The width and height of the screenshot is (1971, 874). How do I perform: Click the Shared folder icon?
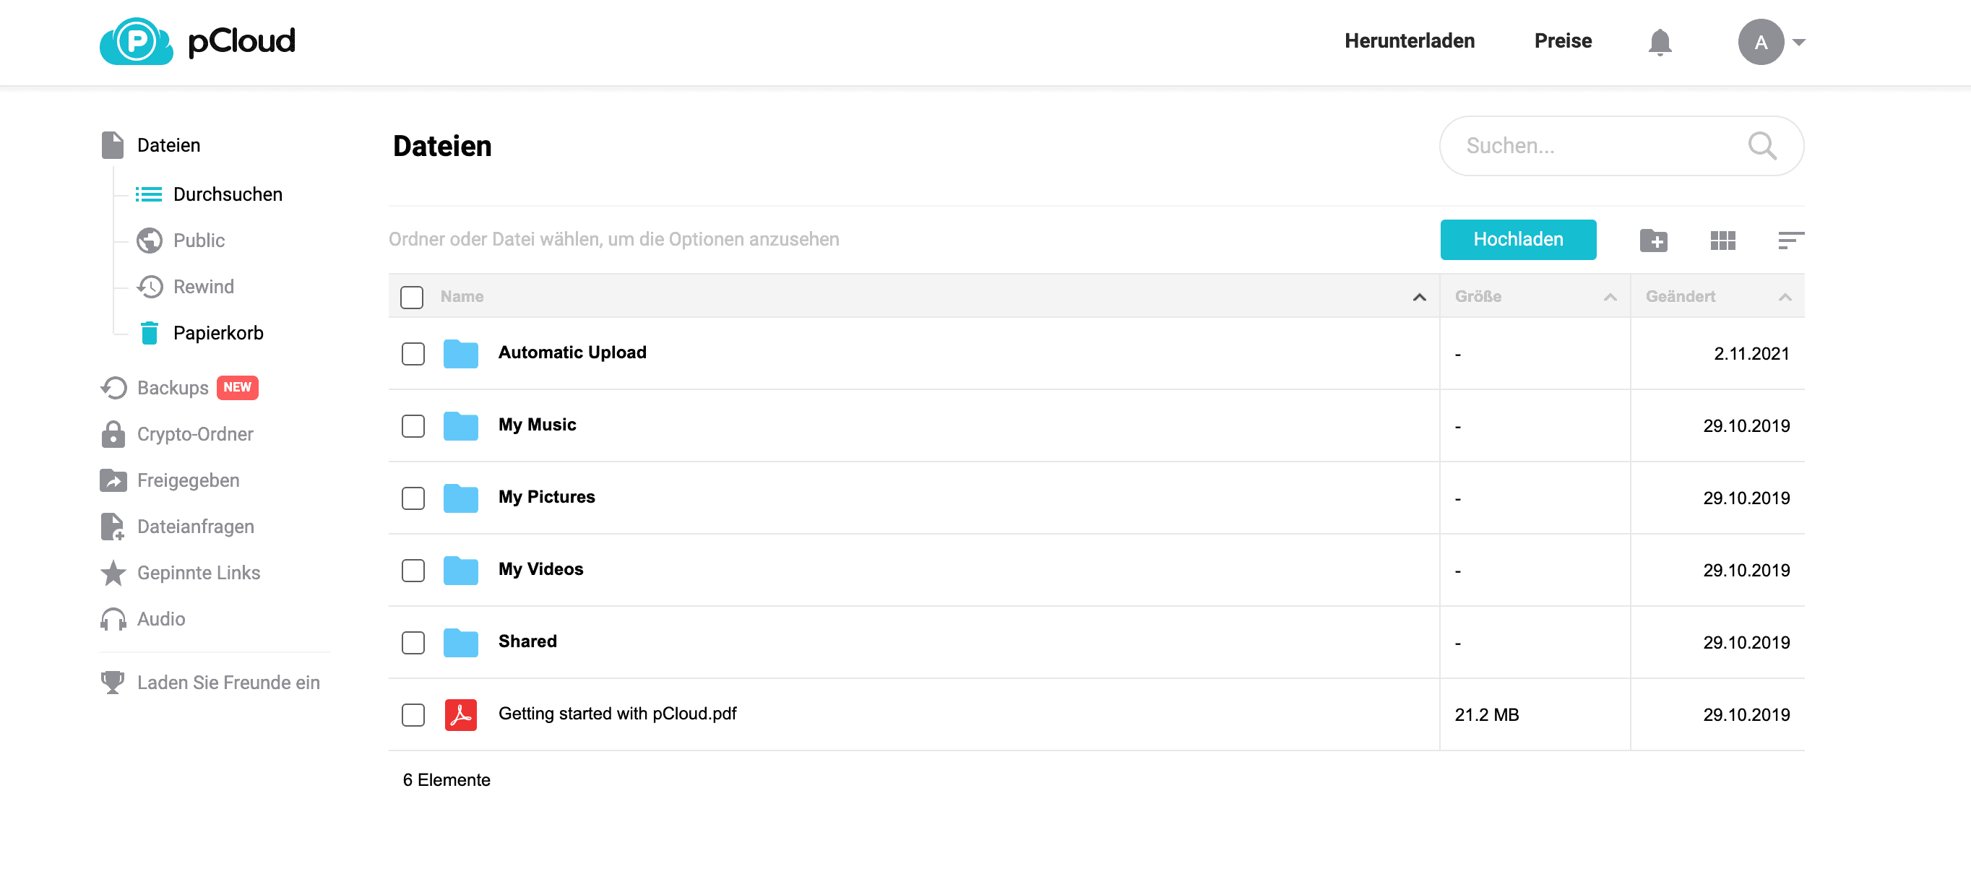[x=461, y=642]
